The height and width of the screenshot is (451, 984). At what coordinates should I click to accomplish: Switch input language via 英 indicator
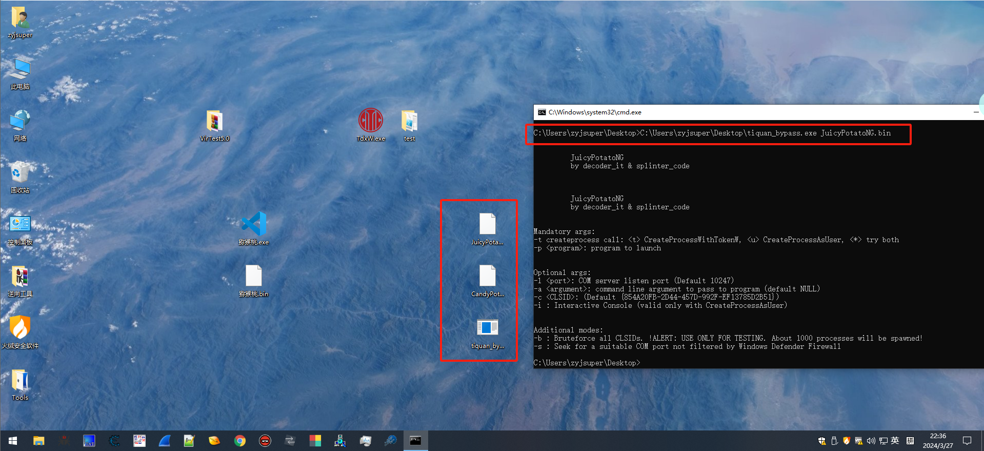(x=895, y=441)
